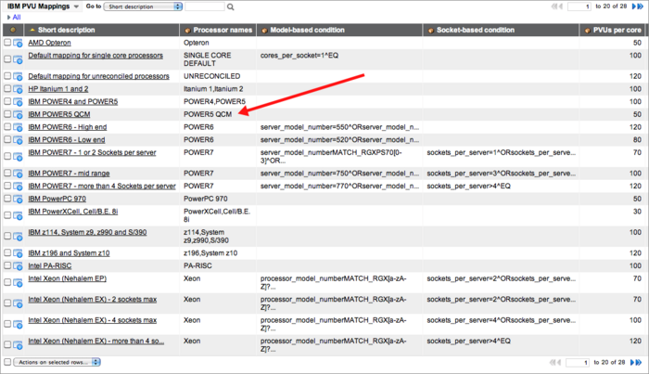Go to next page using top arrow
Image resolution: width=649 pixels, height=374 pixels.
coord(633,6)
